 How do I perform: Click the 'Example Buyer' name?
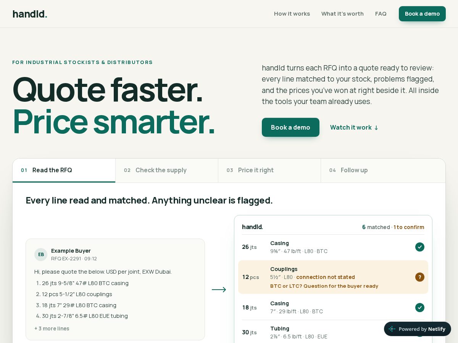[x=71, y=251]
